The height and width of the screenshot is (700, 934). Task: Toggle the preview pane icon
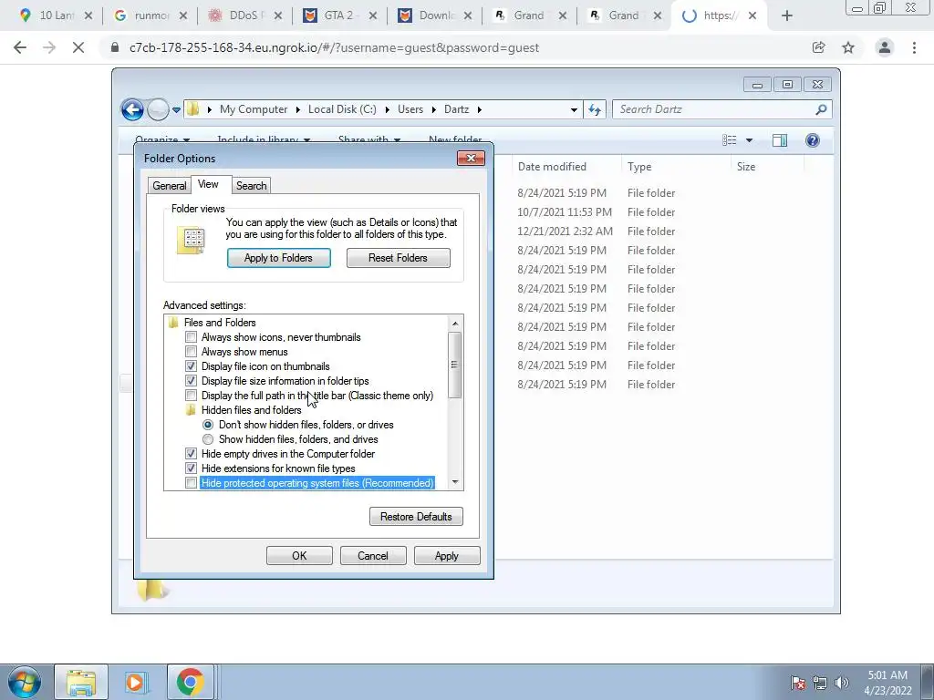[780, 139]
